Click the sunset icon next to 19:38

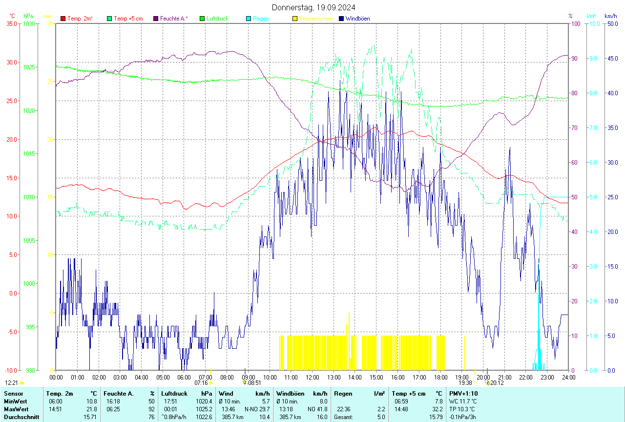coord(475,383)
